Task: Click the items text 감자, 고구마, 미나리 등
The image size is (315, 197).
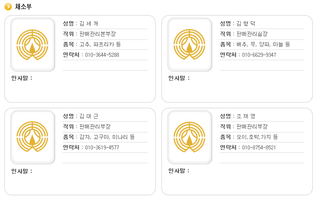Action: (x=107, y=137)
